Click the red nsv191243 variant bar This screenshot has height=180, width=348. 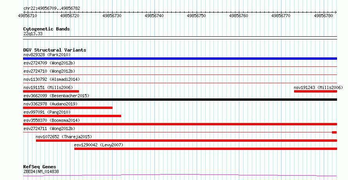(316, 91)
